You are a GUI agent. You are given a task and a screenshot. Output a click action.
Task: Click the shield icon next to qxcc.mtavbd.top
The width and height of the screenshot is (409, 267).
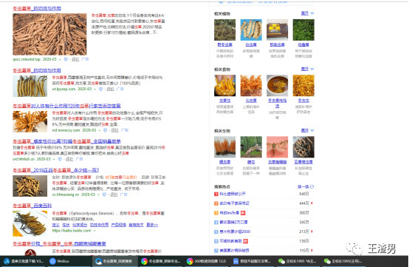pos(66,59)
